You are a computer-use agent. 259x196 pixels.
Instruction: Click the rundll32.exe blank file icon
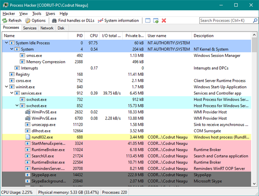[28, 137]
